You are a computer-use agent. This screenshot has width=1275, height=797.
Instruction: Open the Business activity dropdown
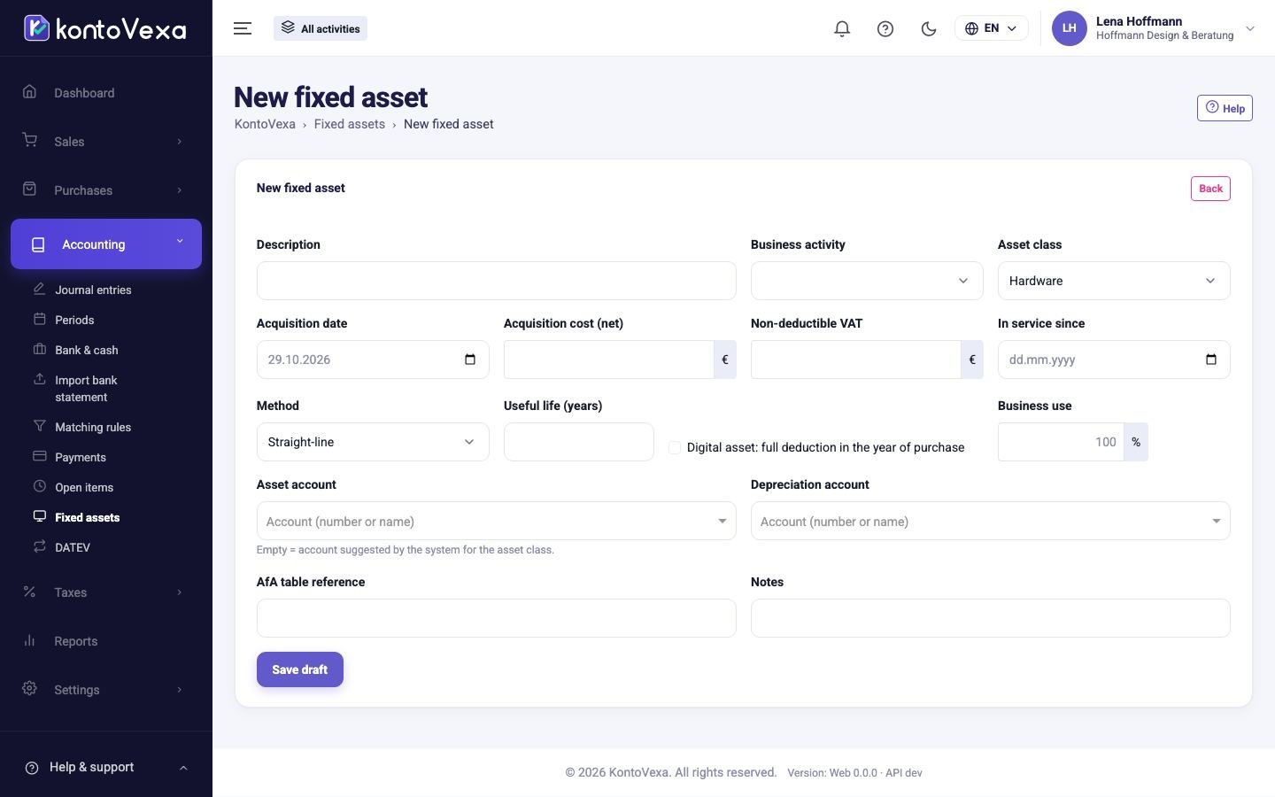tap(867, 281)
